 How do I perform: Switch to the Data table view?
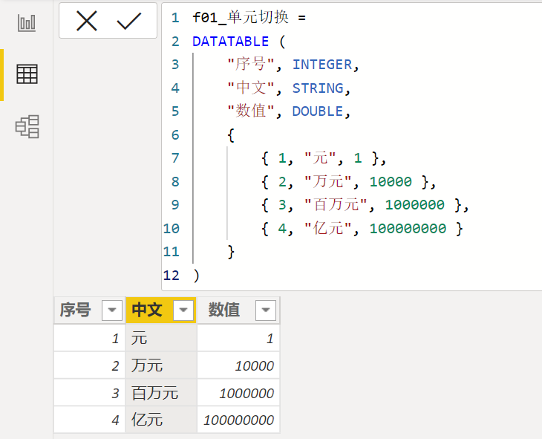tap(27, 74)
